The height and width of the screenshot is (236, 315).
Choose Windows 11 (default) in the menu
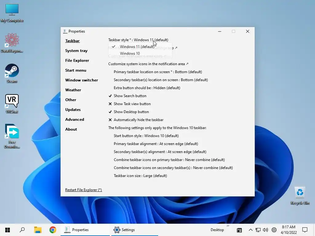[140, 47]
